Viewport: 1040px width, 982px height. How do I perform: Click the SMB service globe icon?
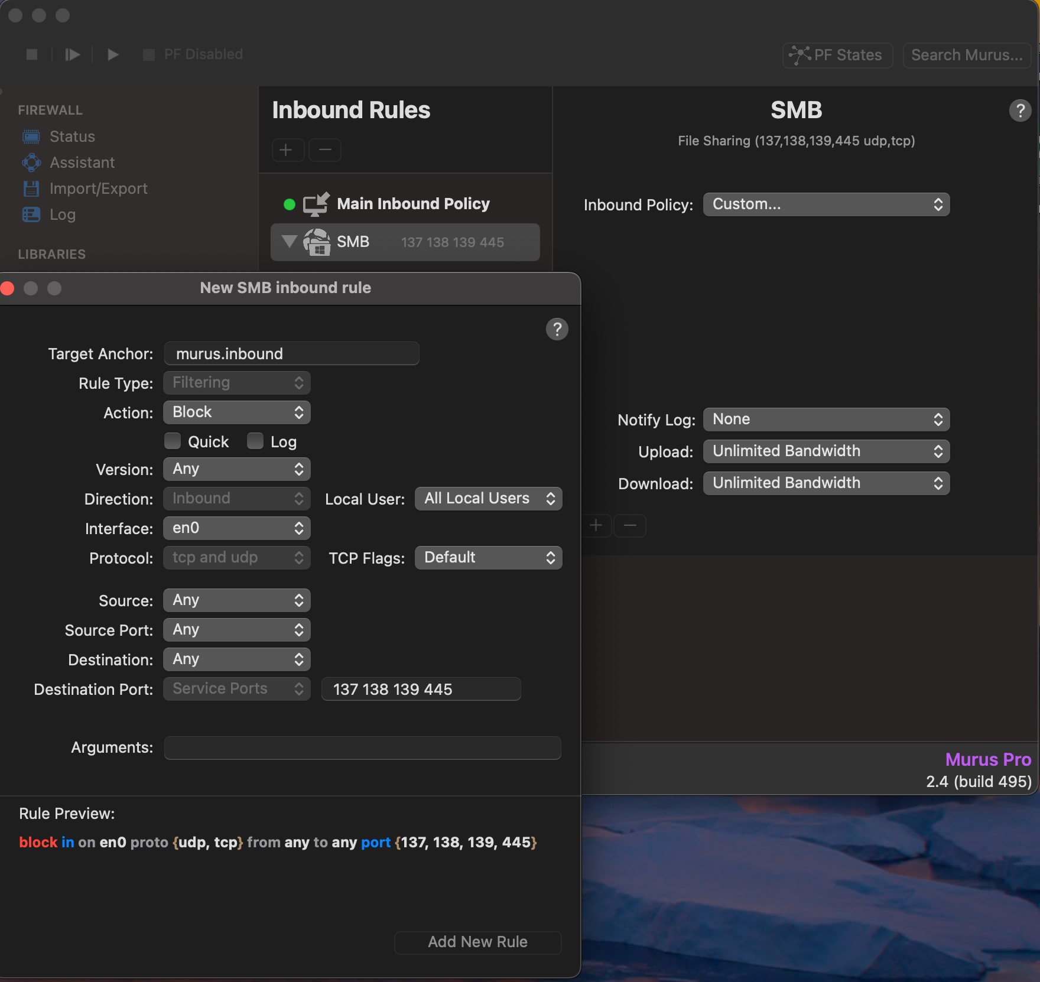pos(317,242)
